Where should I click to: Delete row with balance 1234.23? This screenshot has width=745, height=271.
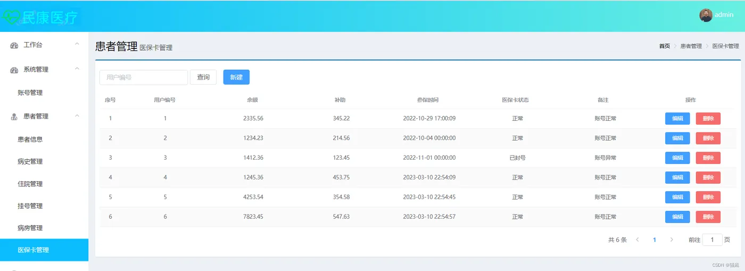click(708, 138)
